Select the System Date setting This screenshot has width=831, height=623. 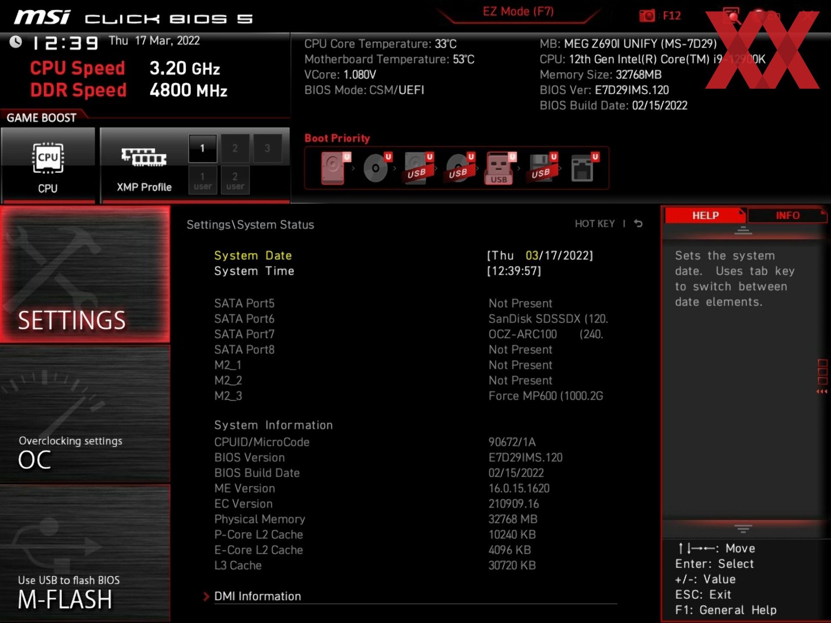[x=253, y=255]
